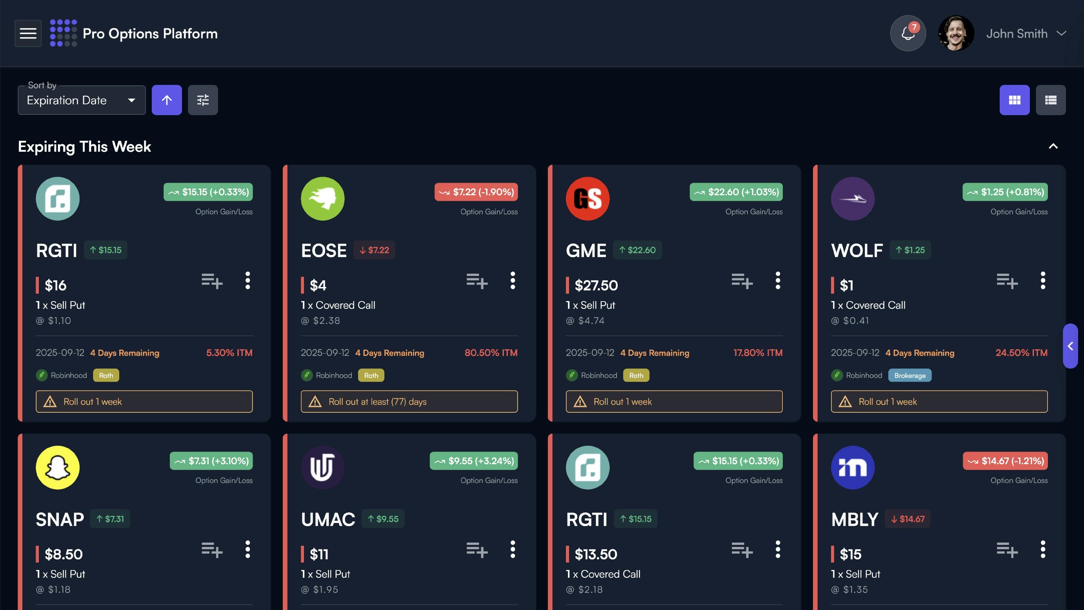Open the kebab menu on the EOSE card
The image size is (1084, 610).
coord(513,281)
